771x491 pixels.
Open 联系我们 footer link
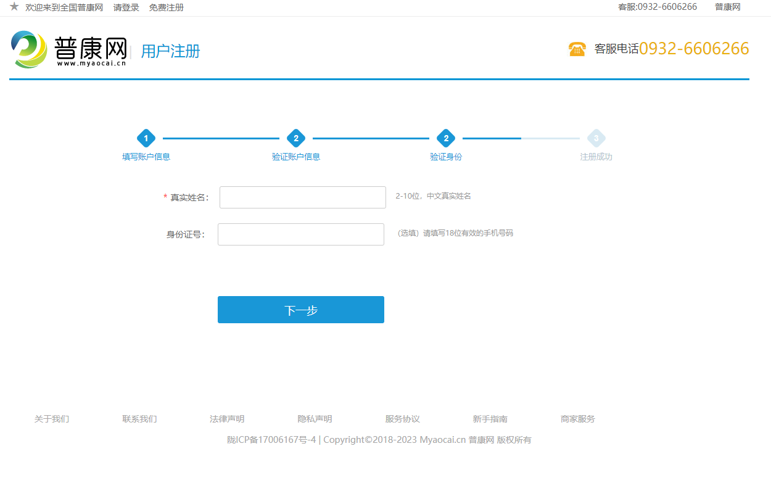[x=139, y=419]
